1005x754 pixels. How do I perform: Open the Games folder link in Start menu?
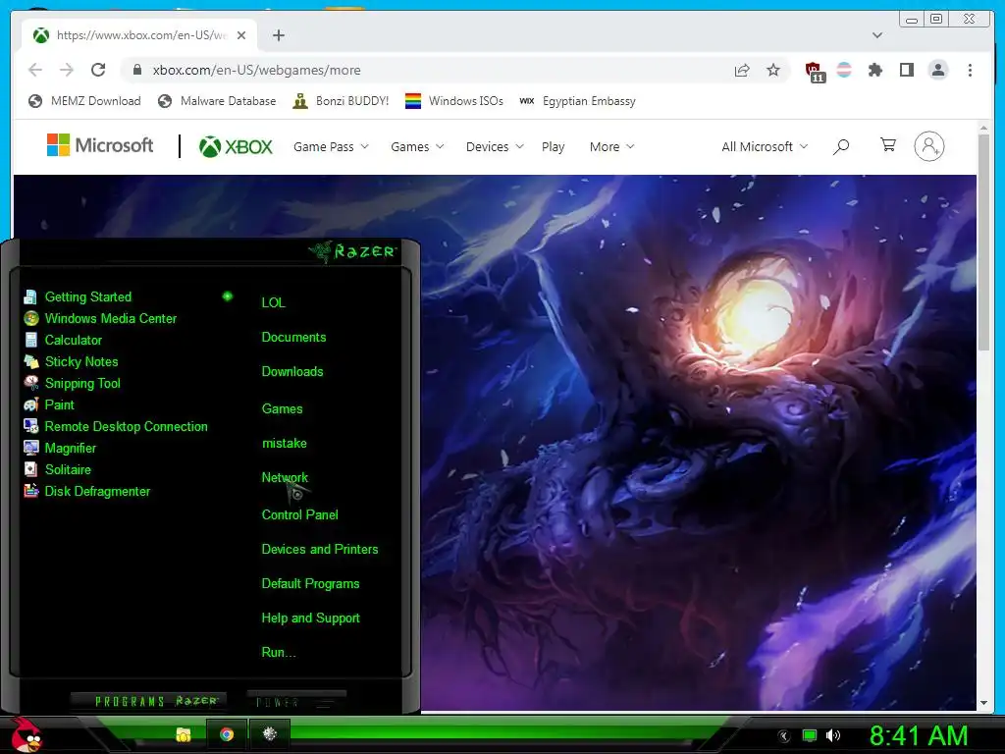(x=282, y=408)
